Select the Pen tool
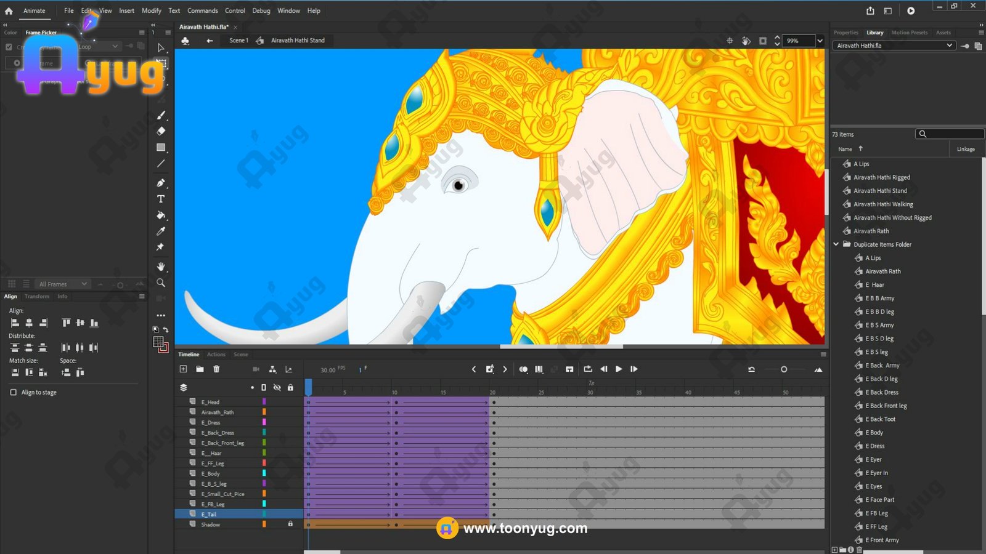This screenshot has width=986, height=554. coord(161,183)
